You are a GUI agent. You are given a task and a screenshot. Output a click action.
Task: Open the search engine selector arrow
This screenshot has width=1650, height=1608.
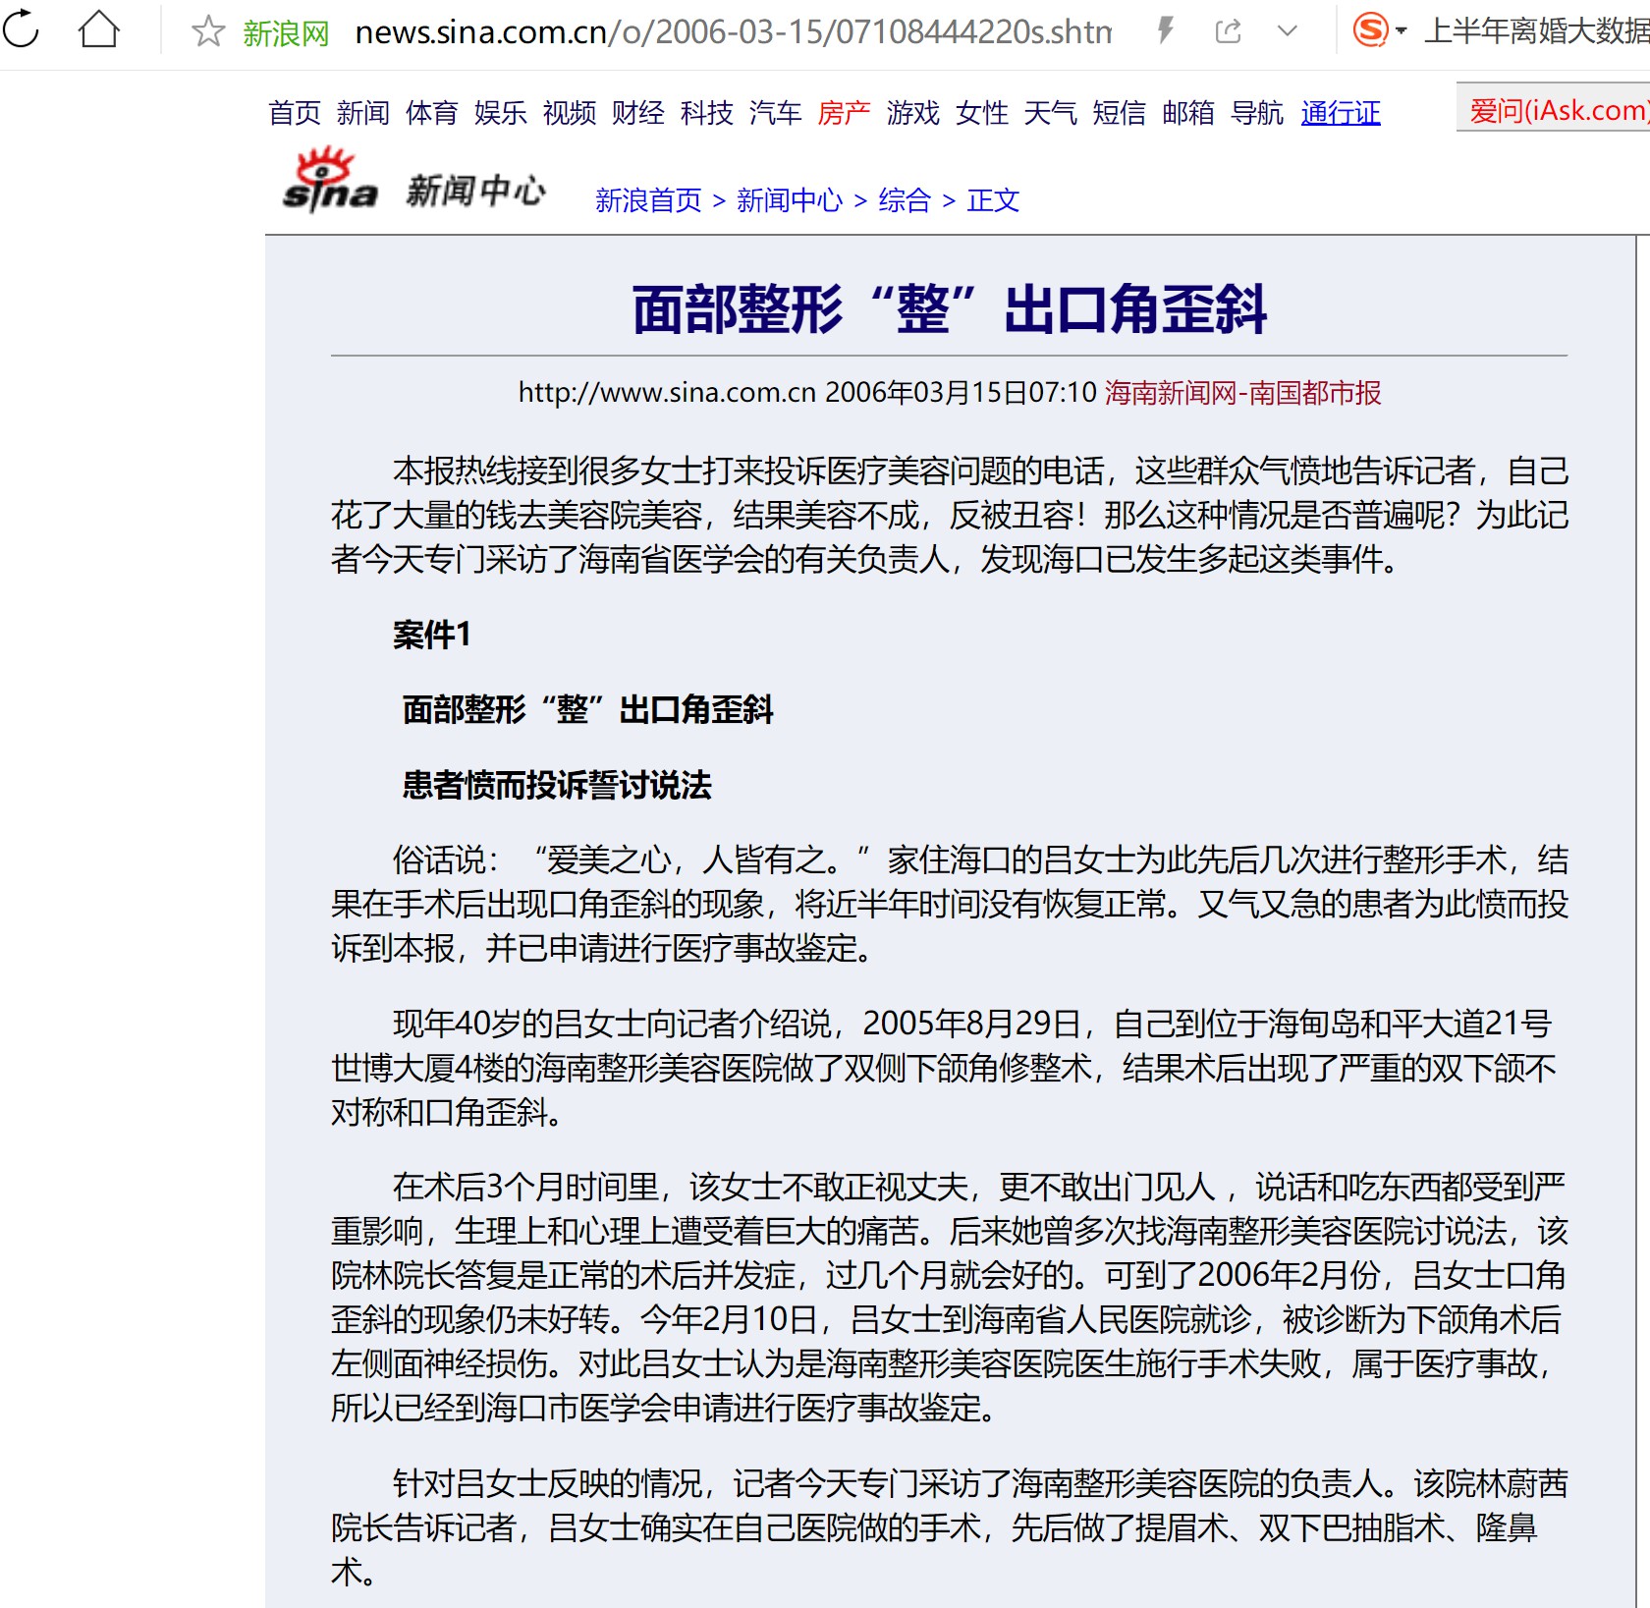click(x=1402, y=31)
